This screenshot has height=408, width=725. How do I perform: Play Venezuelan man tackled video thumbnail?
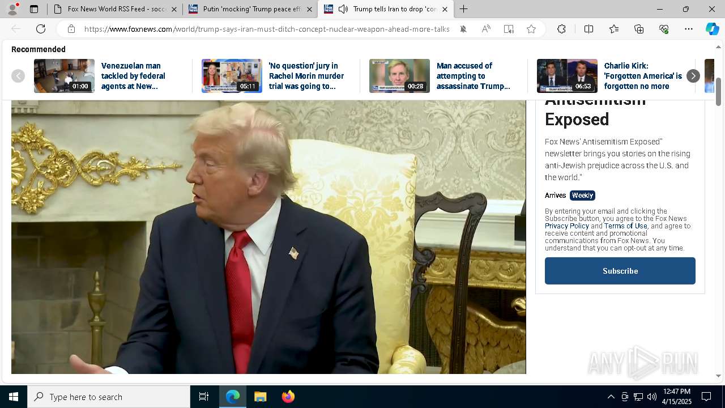click(64, 76)
